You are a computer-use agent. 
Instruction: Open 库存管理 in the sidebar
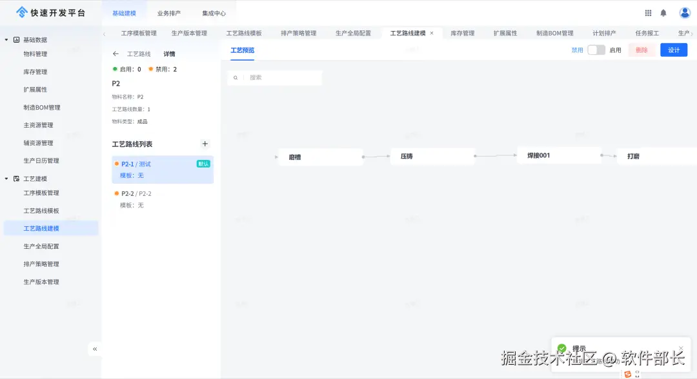35,72
